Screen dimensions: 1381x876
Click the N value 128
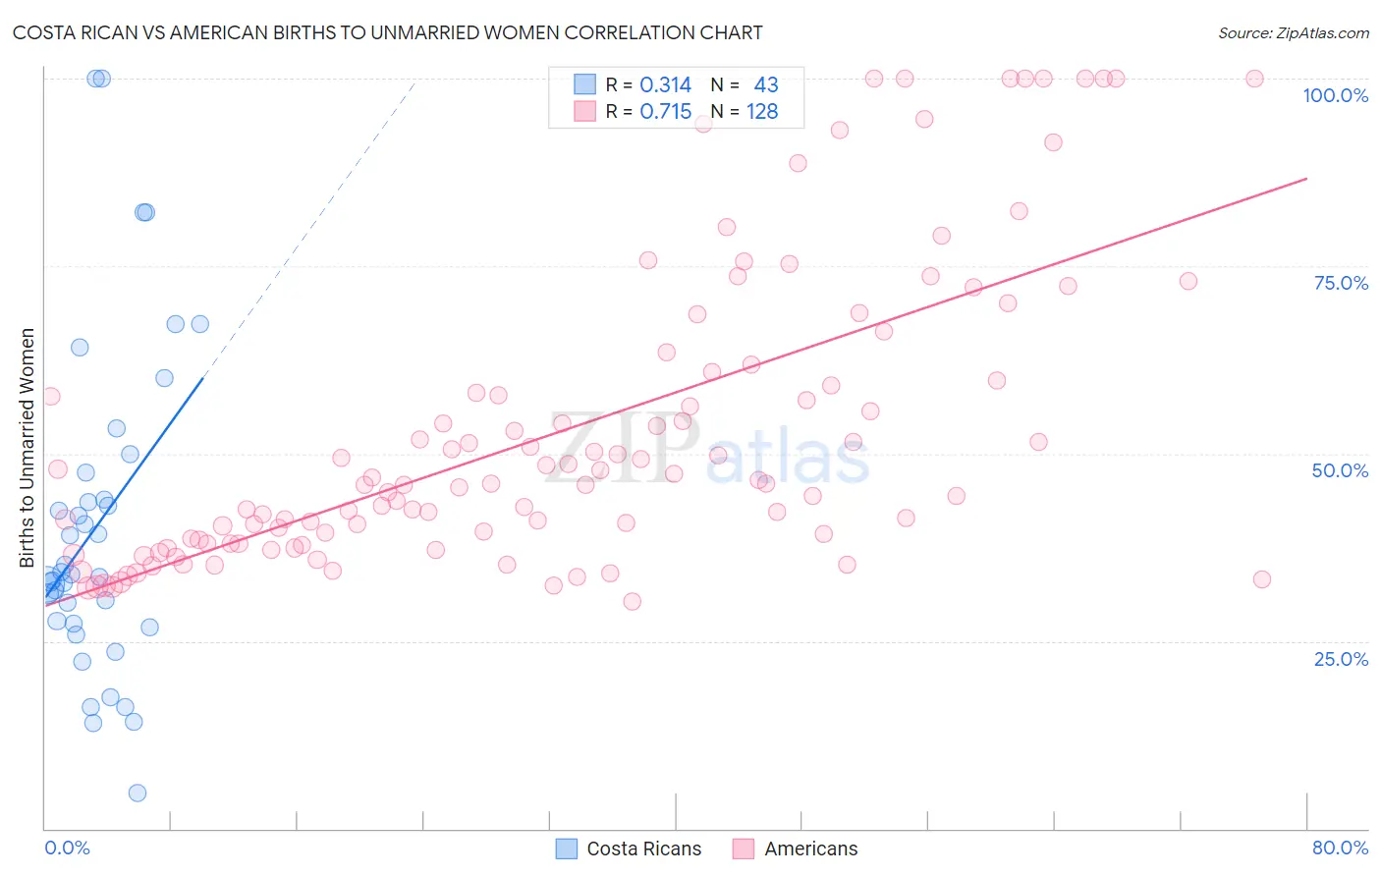click(x=762, y=111)
